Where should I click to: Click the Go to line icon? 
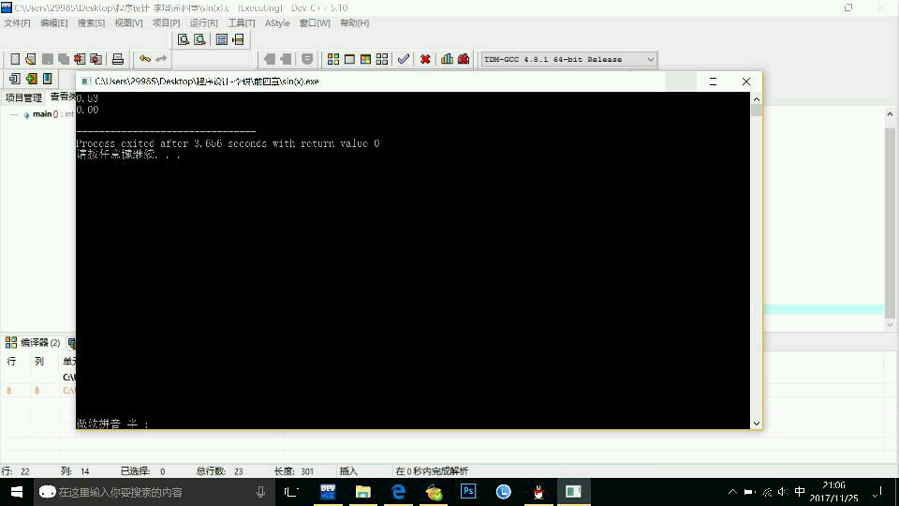(238, 39)
